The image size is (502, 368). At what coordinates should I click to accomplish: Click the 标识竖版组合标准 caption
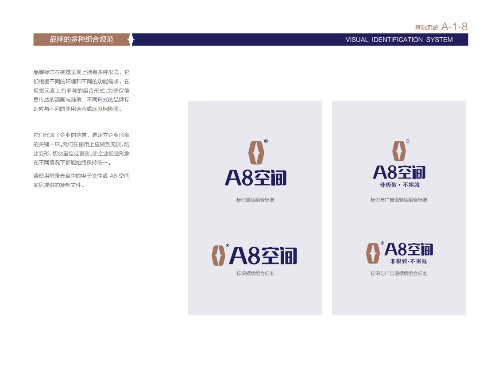(255, 200)
